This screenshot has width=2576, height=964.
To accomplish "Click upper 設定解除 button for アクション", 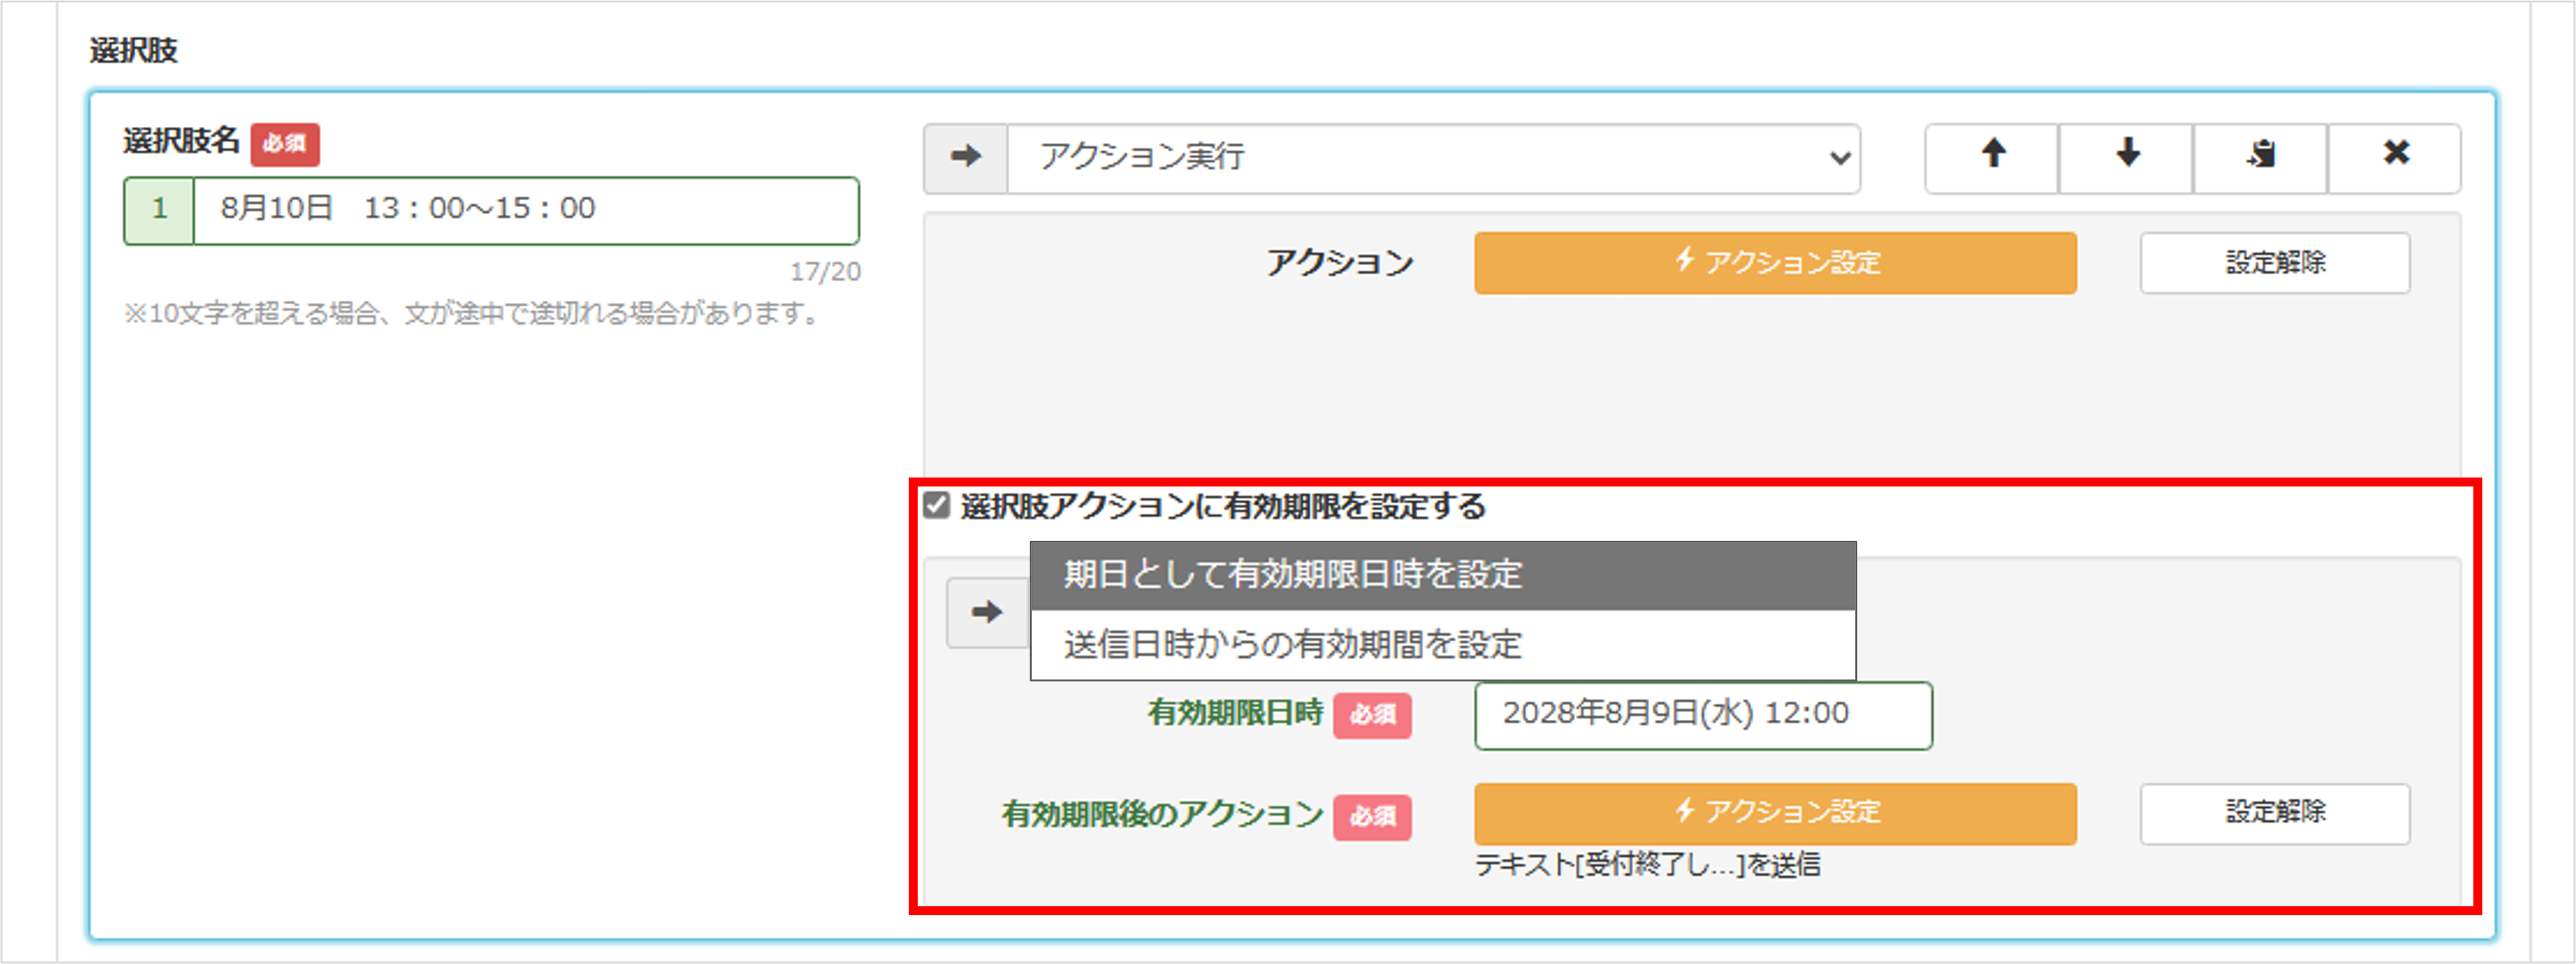I will (x=2275, y=262).
